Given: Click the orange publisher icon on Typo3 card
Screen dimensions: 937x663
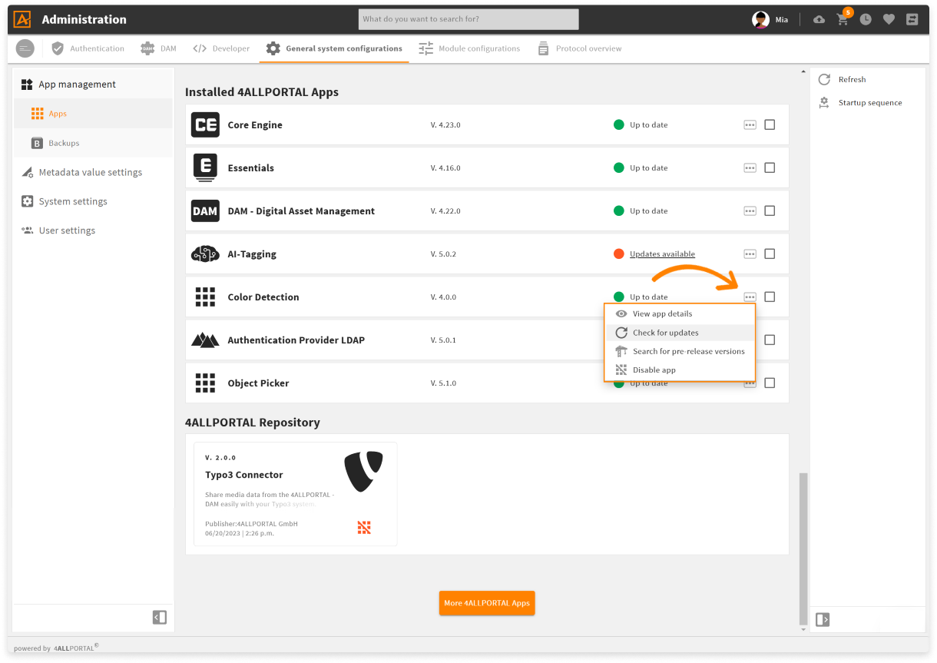Looking at the screenshot, I should (x=364, y=527).
